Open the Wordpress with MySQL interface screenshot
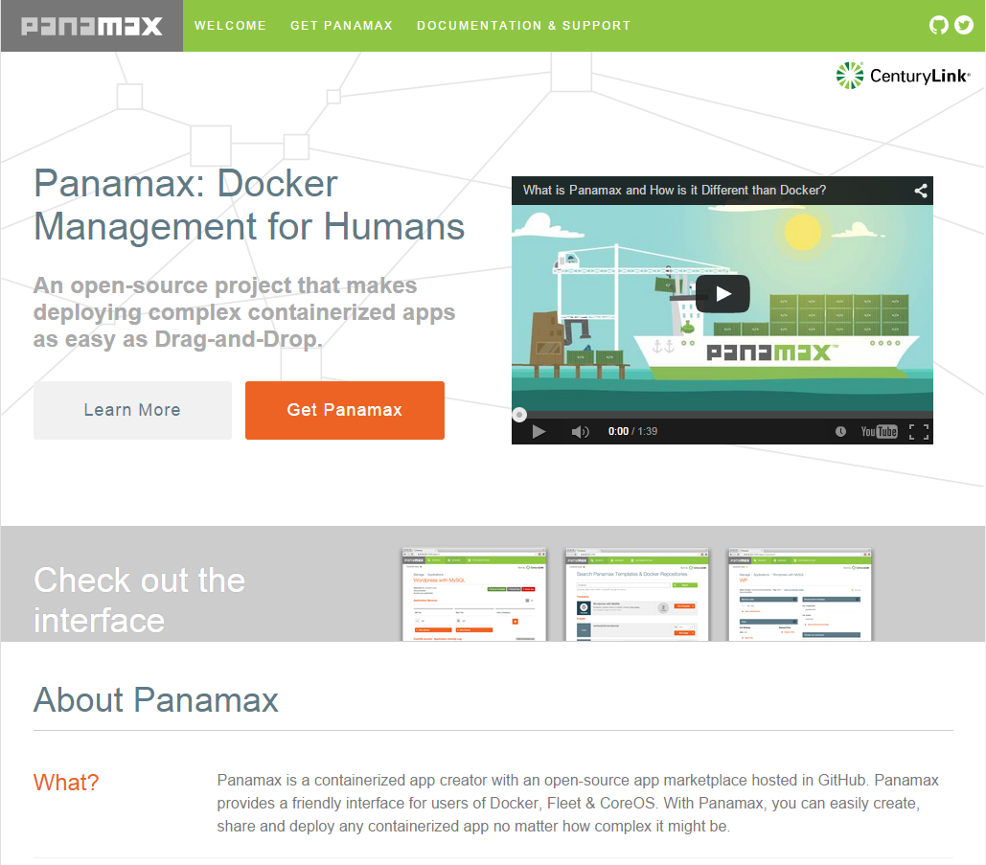 (x=474, y=595)
